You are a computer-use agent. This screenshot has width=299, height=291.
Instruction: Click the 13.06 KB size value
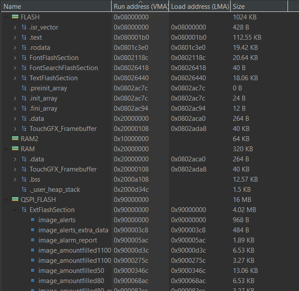pos(245,271)
